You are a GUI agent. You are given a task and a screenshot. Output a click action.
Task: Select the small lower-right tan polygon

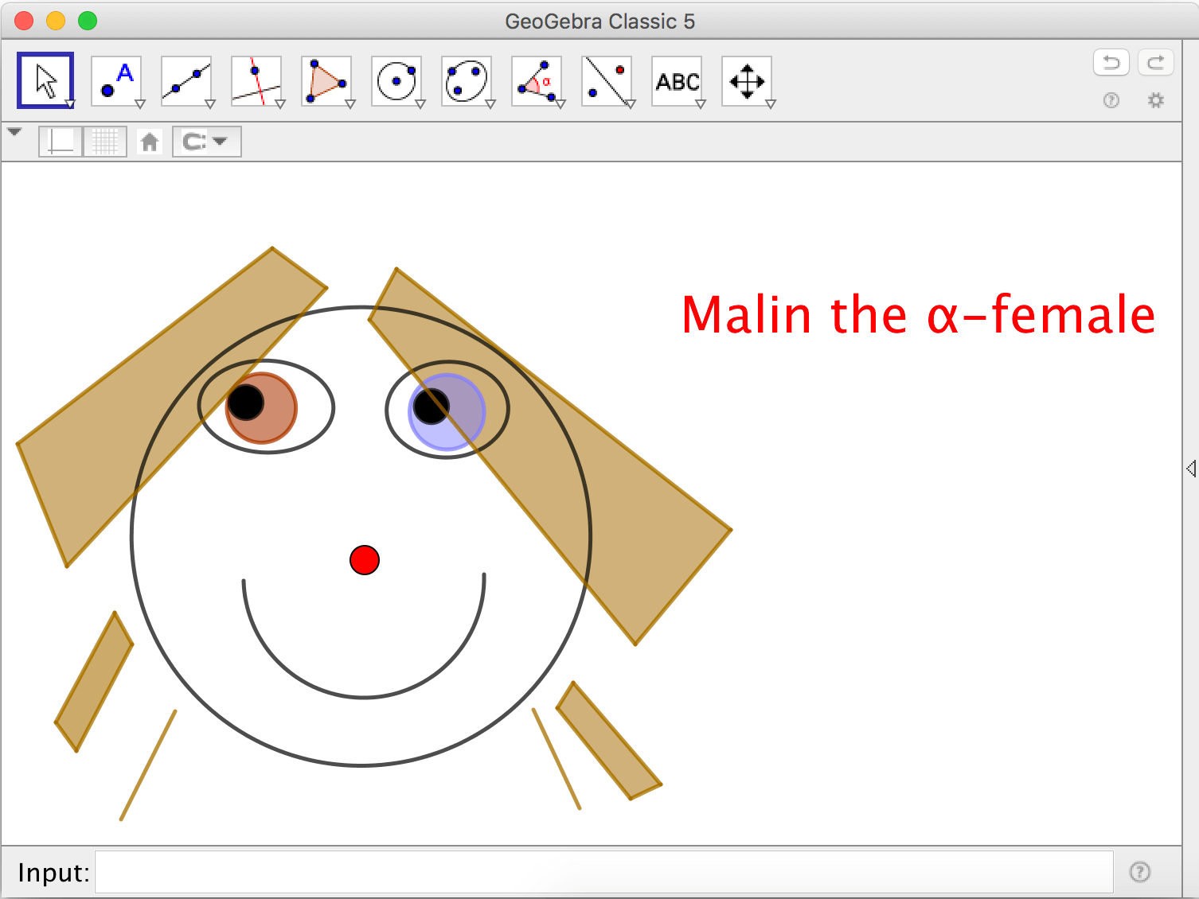pyautogui.click(x=609, y=741)
